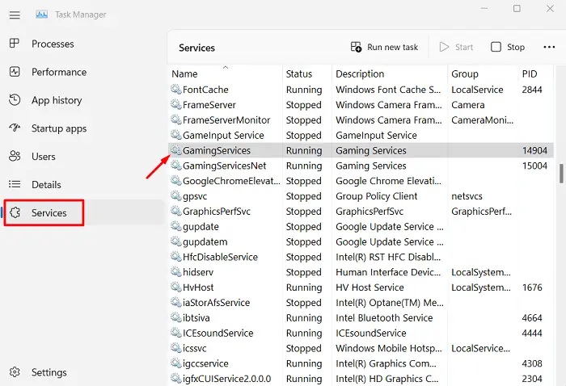Screen dimensions: 566x386
Task: Click the Users people icon
Action: (x=15, y=157)
